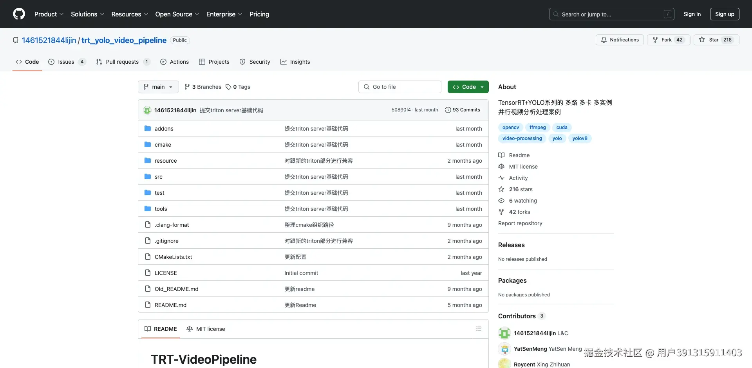752x368 pixels.
Task: Click the Report repository link
Action: (x=520, y=223)
